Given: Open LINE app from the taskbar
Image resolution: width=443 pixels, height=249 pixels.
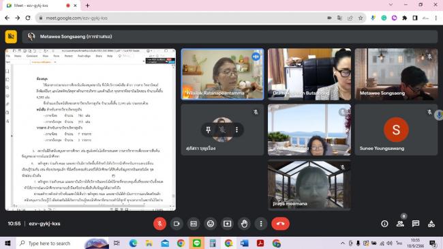Looking at the screenshot, I should pos(197,243).
